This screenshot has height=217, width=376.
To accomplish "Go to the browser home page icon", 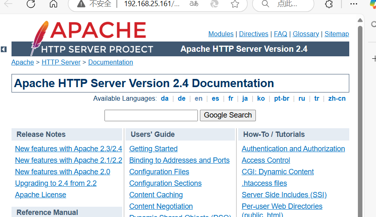I will click(x=53, y=4).
